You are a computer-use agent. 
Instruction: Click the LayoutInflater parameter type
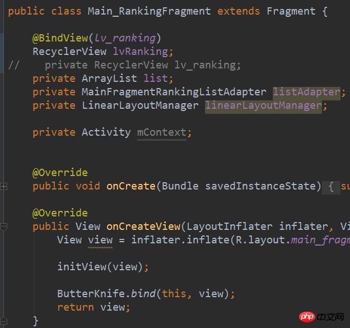coord(230,227)
